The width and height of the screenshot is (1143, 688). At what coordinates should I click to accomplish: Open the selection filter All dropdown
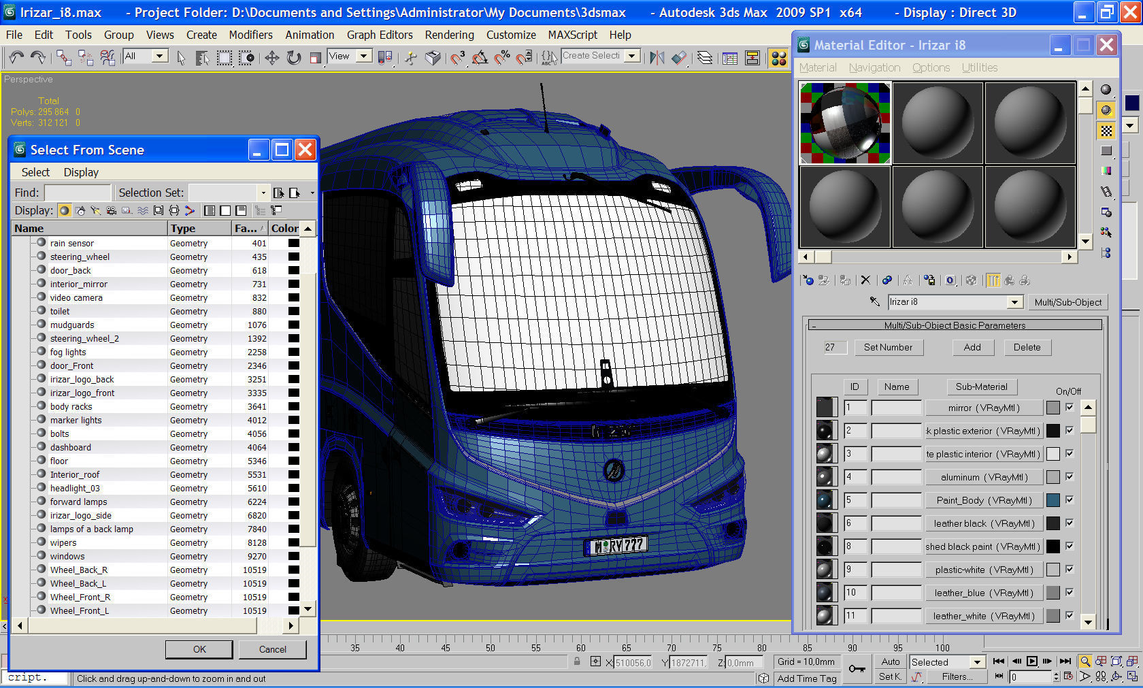161,56
